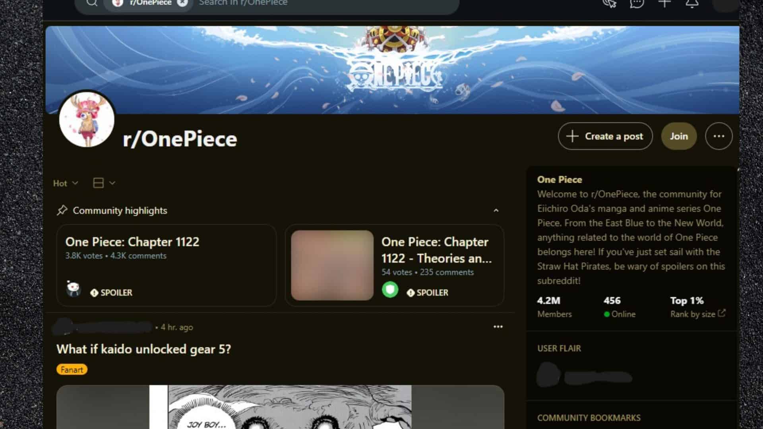Open the card view layout dropdown

click(104, 183)
